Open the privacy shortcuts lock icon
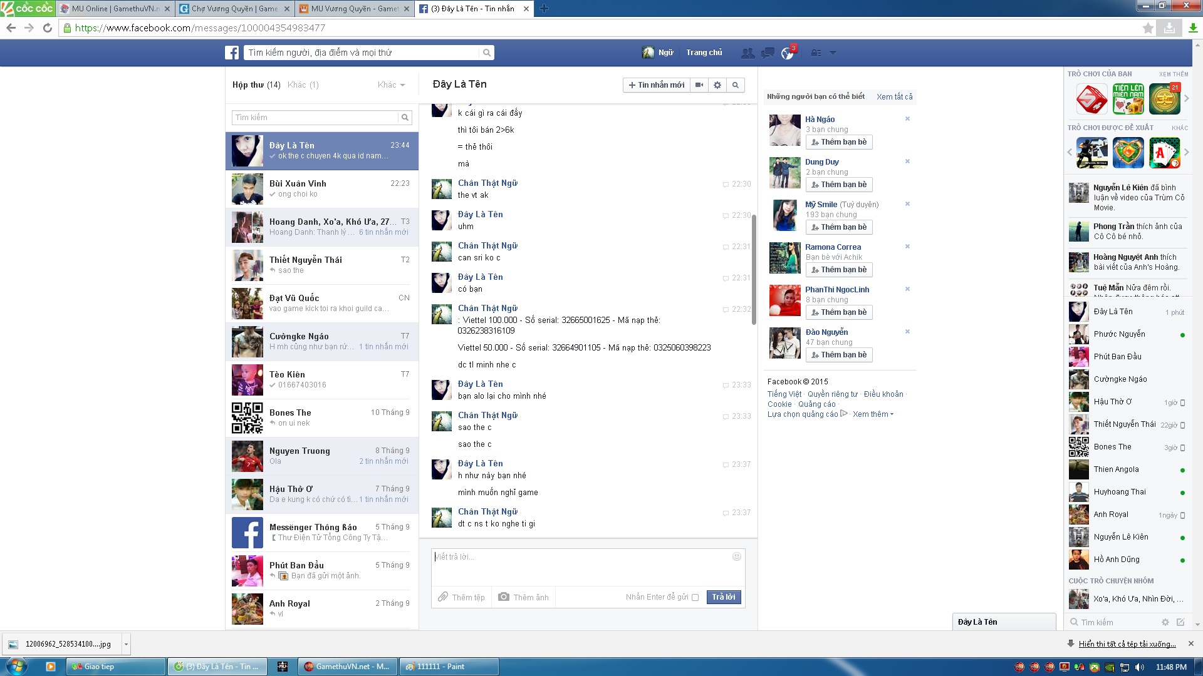 (816, 53)
